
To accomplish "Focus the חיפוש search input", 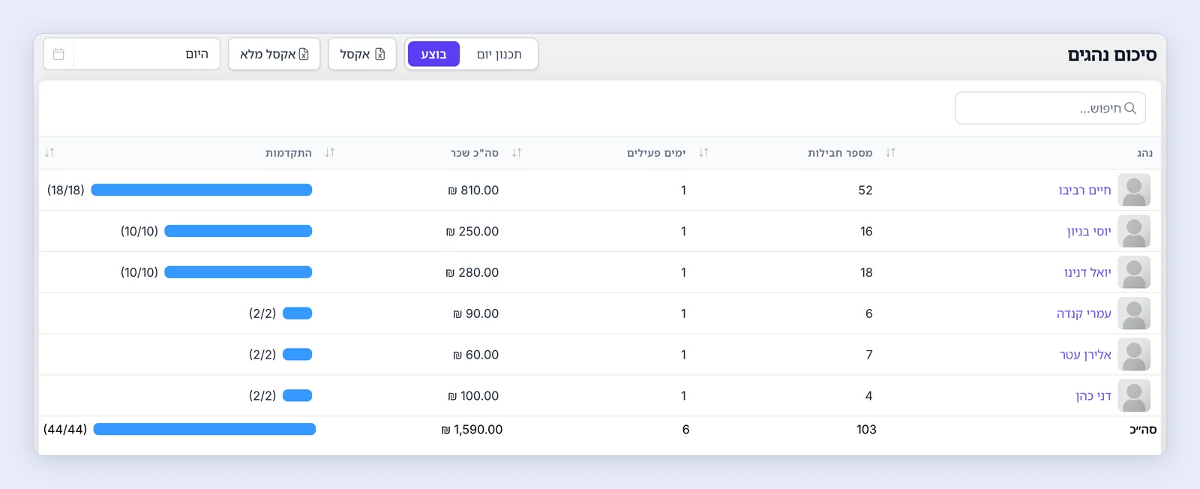I will [x=1050, y=108].
